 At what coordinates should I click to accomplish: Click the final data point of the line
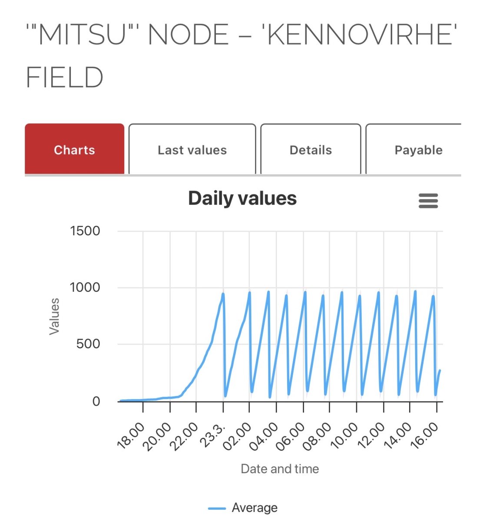pos(440,371)
